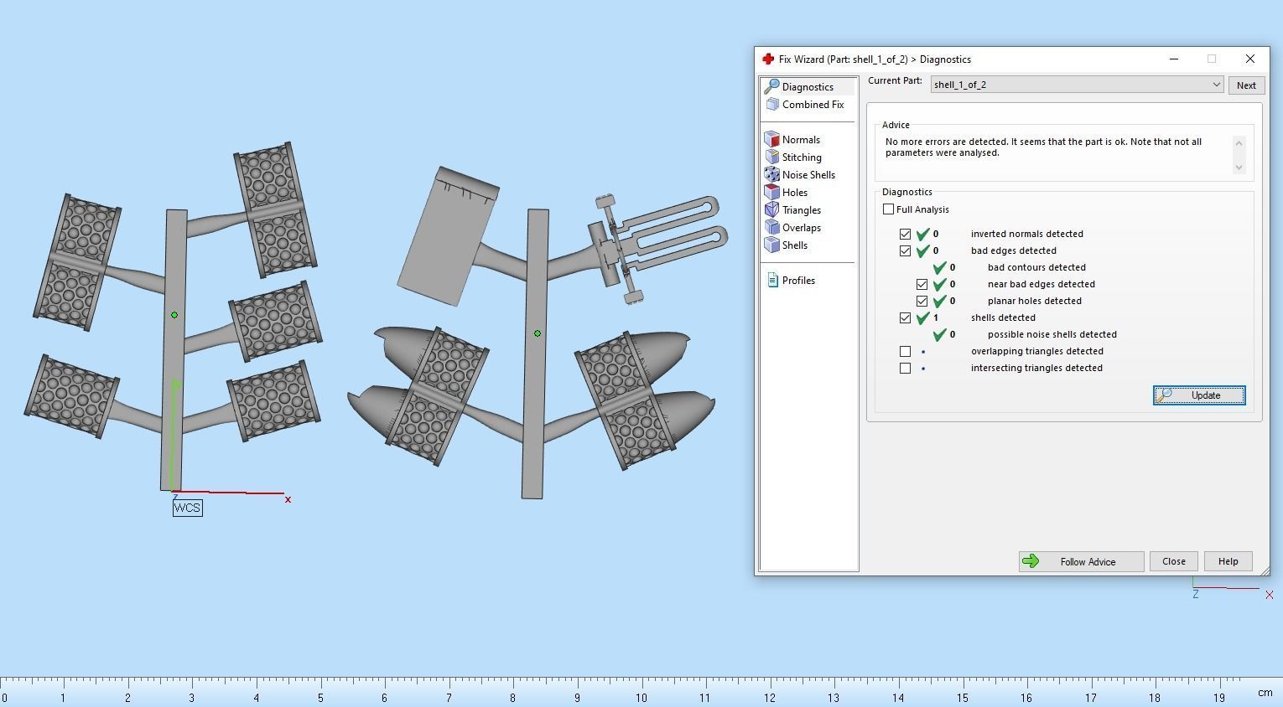Click the Update button
The width and height of the screenshot is (1283, 707).
1199,395
